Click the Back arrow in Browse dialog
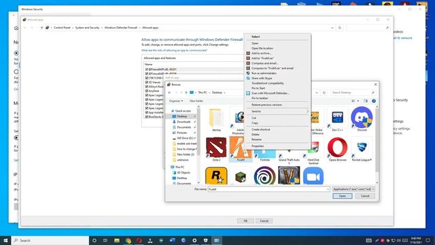 pyautogui.click(x=169, y=93)
